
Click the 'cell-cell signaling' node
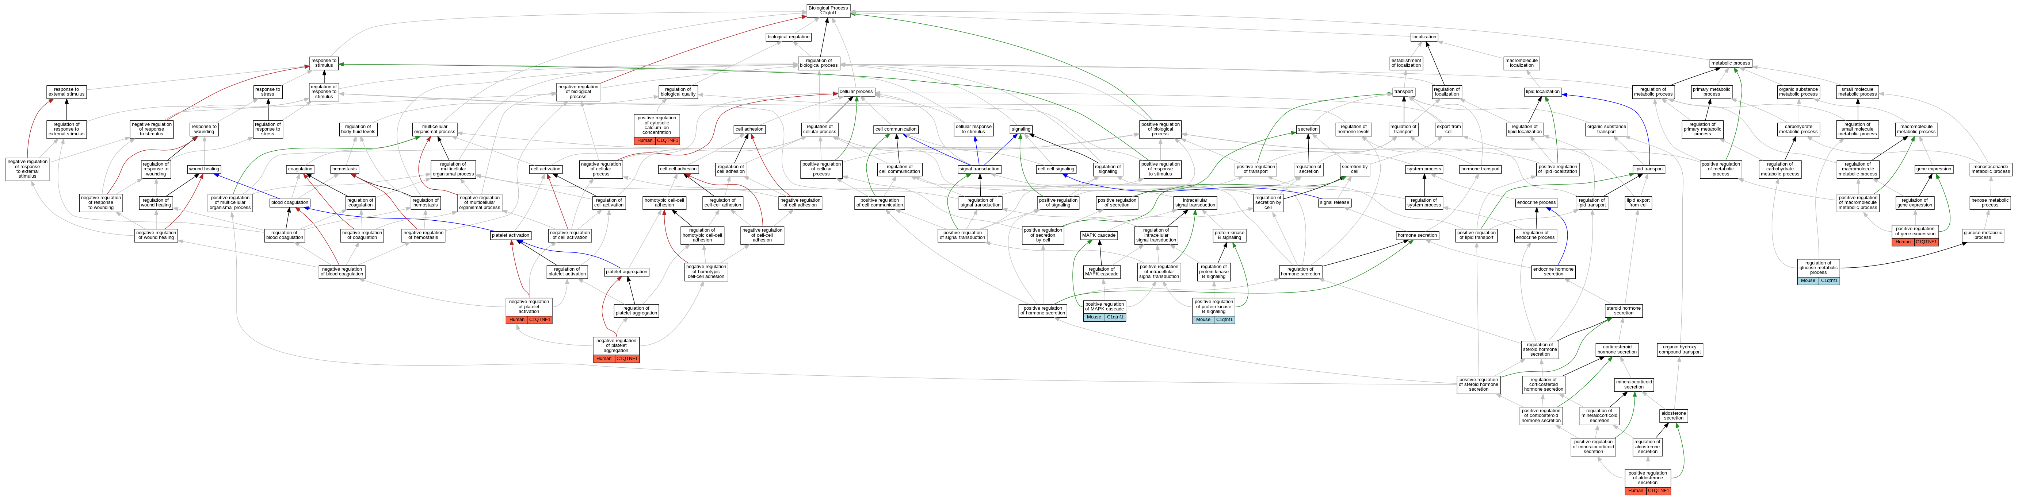[1056, 169]
